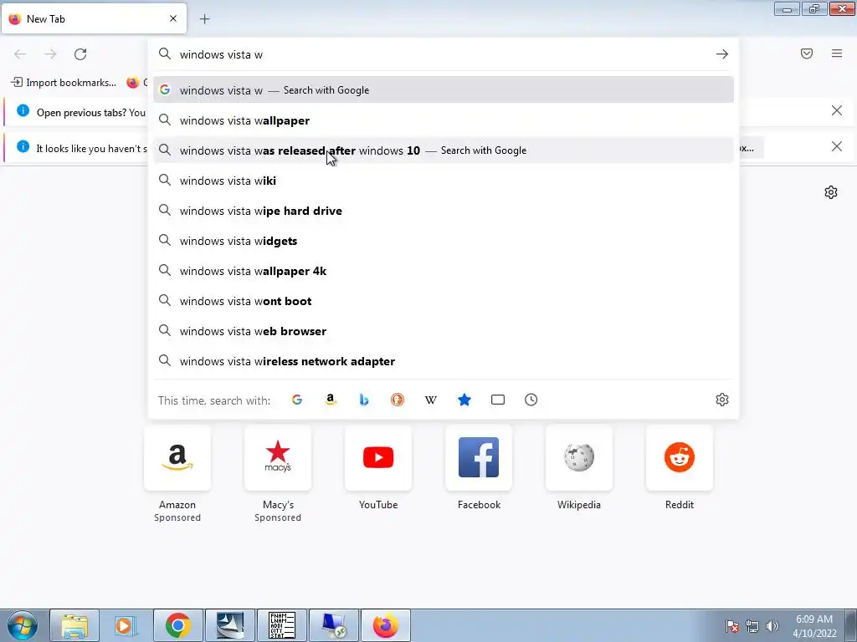Viewport: 857px width, 642px height.
Task: Reload the current page
Action: [80, 54]
